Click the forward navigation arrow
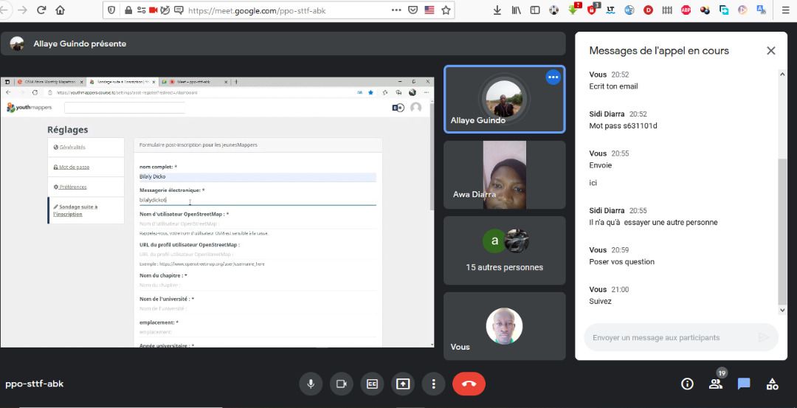The width and height of the screenshot is (797, 408). coord(22,10)
